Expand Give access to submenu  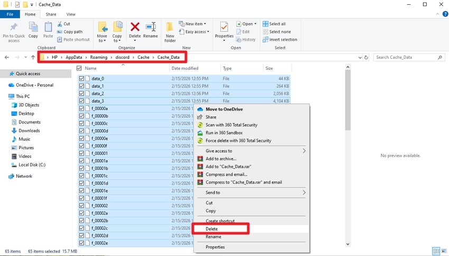(304, 151)
